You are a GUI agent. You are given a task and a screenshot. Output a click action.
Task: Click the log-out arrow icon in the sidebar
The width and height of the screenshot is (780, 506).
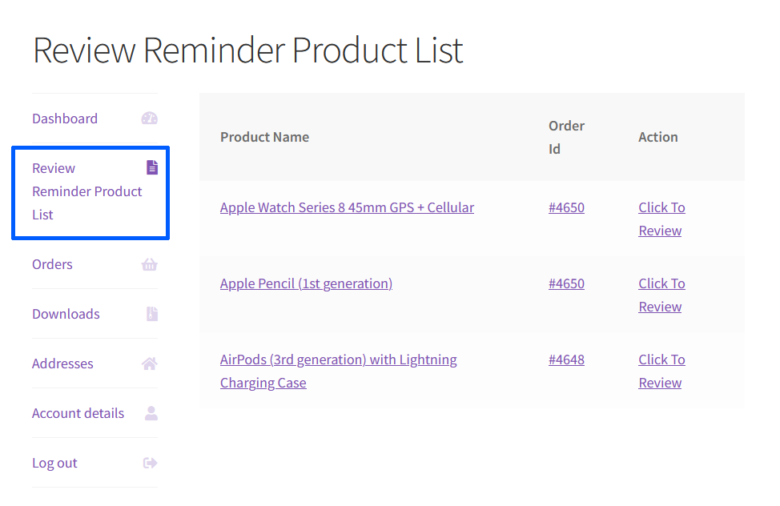[x=150, y=462]
